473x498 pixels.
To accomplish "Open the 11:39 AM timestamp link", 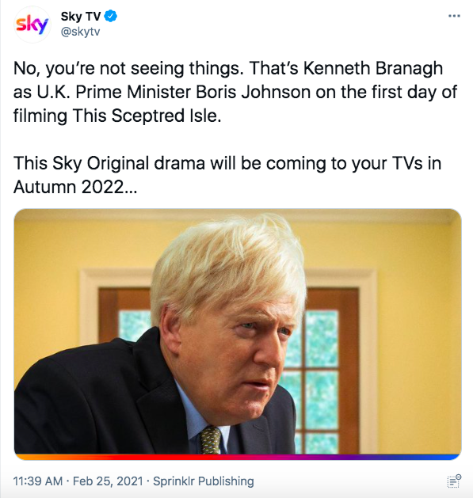I will 38,481.
